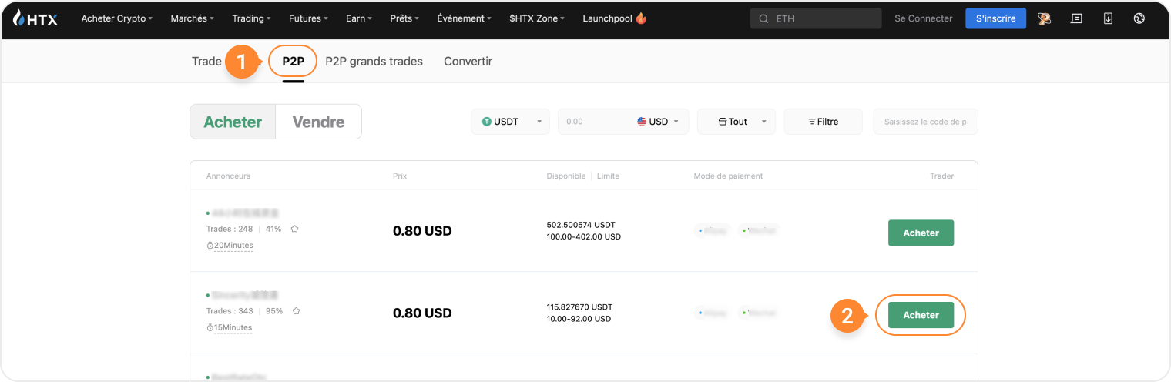Click the app download phone icon
1171x382 pixels.
[x=1108, y=18]
